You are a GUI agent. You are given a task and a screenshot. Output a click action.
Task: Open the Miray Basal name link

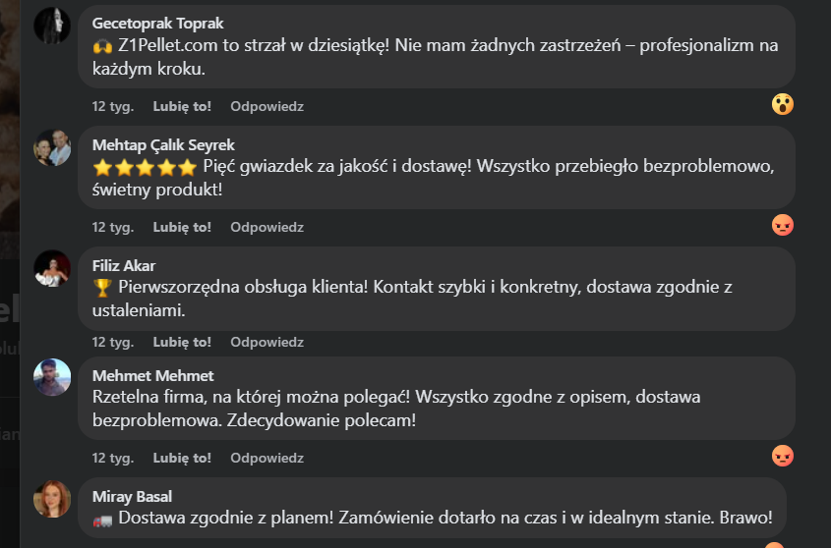pos(132,496)
